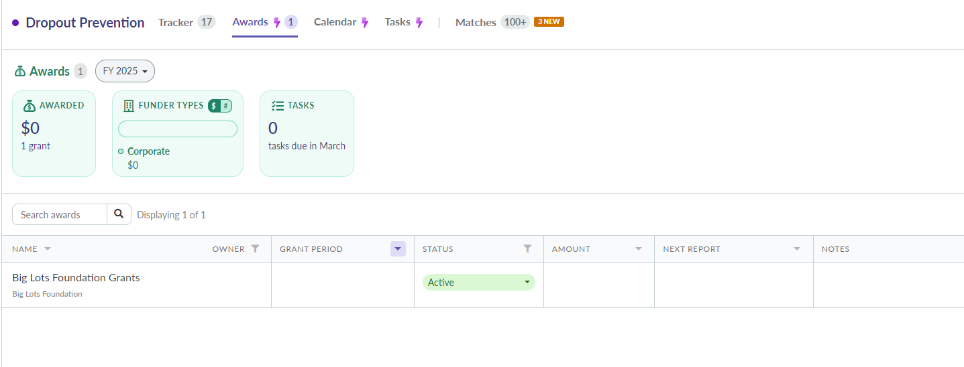Click the Search awards input field

pos(60,214)
